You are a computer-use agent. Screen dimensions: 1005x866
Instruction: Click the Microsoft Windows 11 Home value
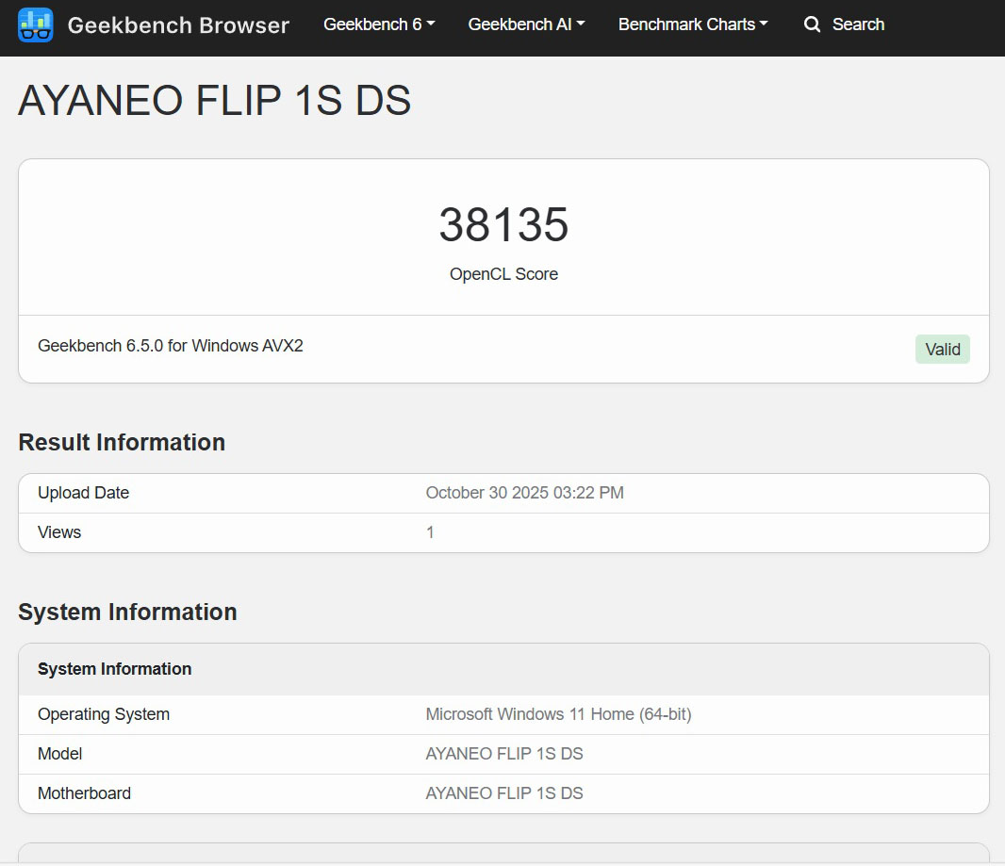pyautogui.click(x=558, y=714)
